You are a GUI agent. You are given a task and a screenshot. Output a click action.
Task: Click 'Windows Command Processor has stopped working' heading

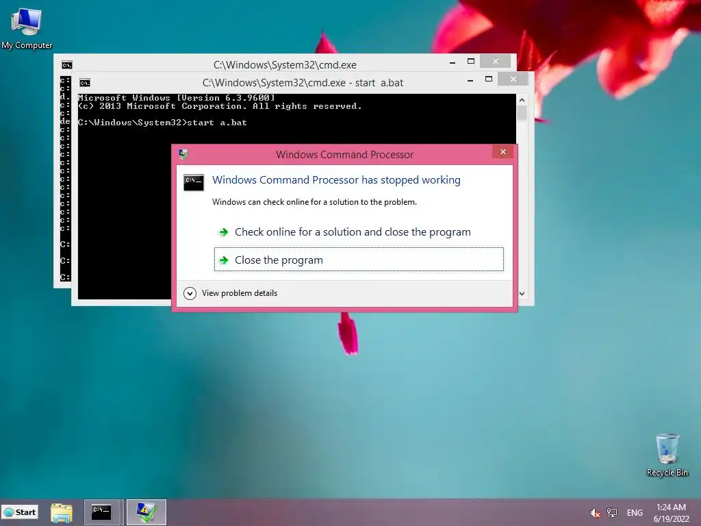pos(336,180)
